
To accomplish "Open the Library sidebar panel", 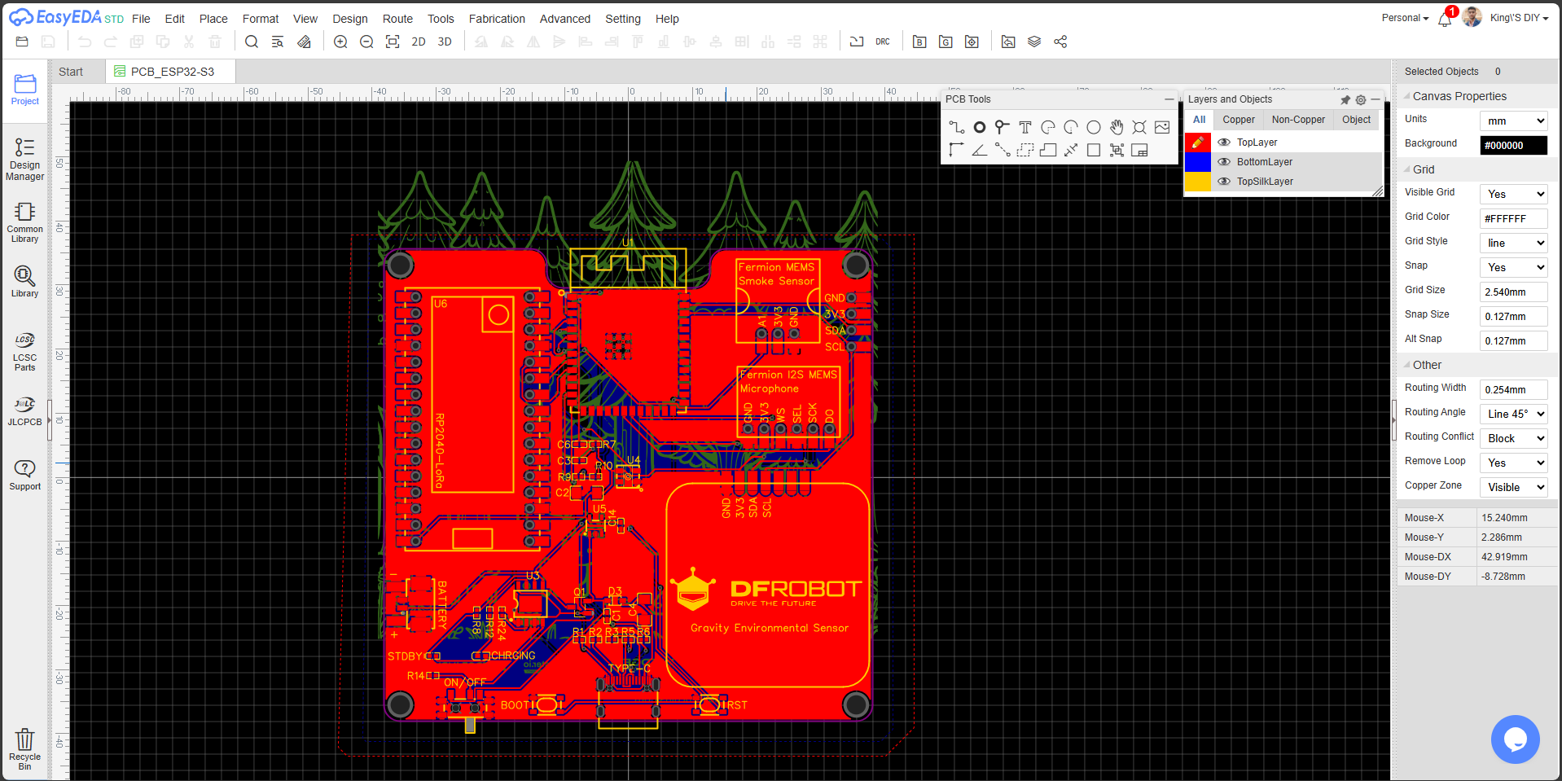I will click(24, 281).
